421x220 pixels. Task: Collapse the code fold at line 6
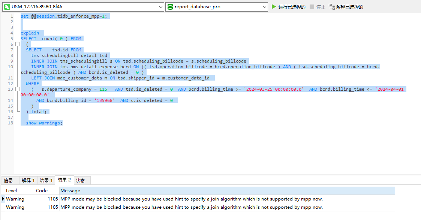point(18,44)
